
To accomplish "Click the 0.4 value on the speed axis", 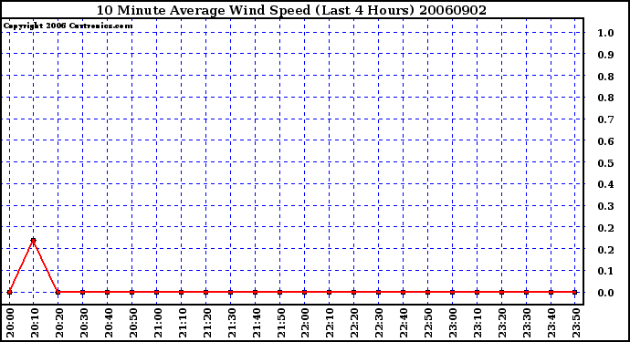I will pos(605,184).
